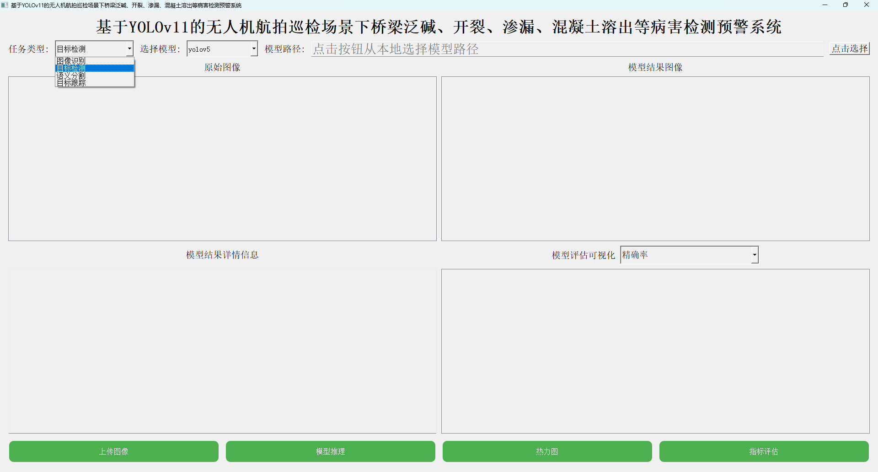
Task: Run 模型推理 button
Action: click(x=331, y=451)
